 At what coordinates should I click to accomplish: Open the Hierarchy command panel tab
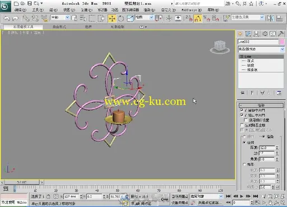[x=256, y=34]
